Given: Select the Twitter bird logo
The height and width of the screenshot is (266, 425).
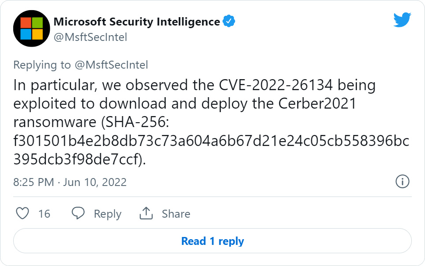Looking at the screenshot, I should coord(402,20).
